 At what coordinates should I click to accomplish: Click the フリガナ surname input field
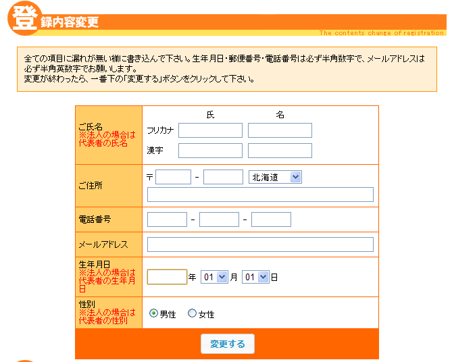210,130
